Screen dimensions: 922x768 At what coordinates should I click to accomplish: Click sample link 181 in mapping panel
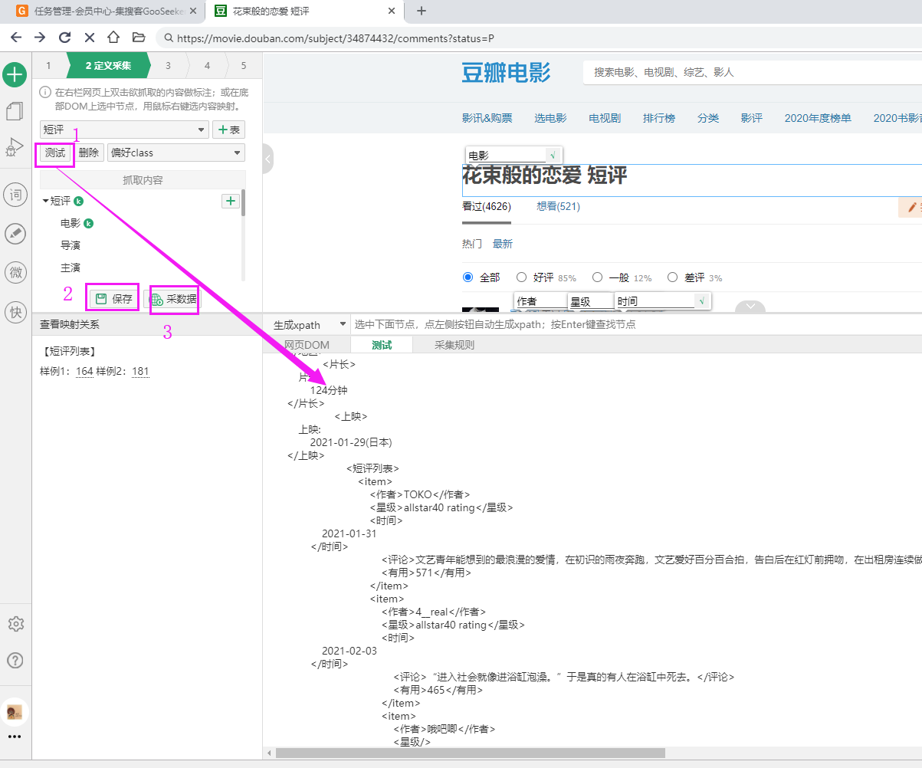click(140, 372)
